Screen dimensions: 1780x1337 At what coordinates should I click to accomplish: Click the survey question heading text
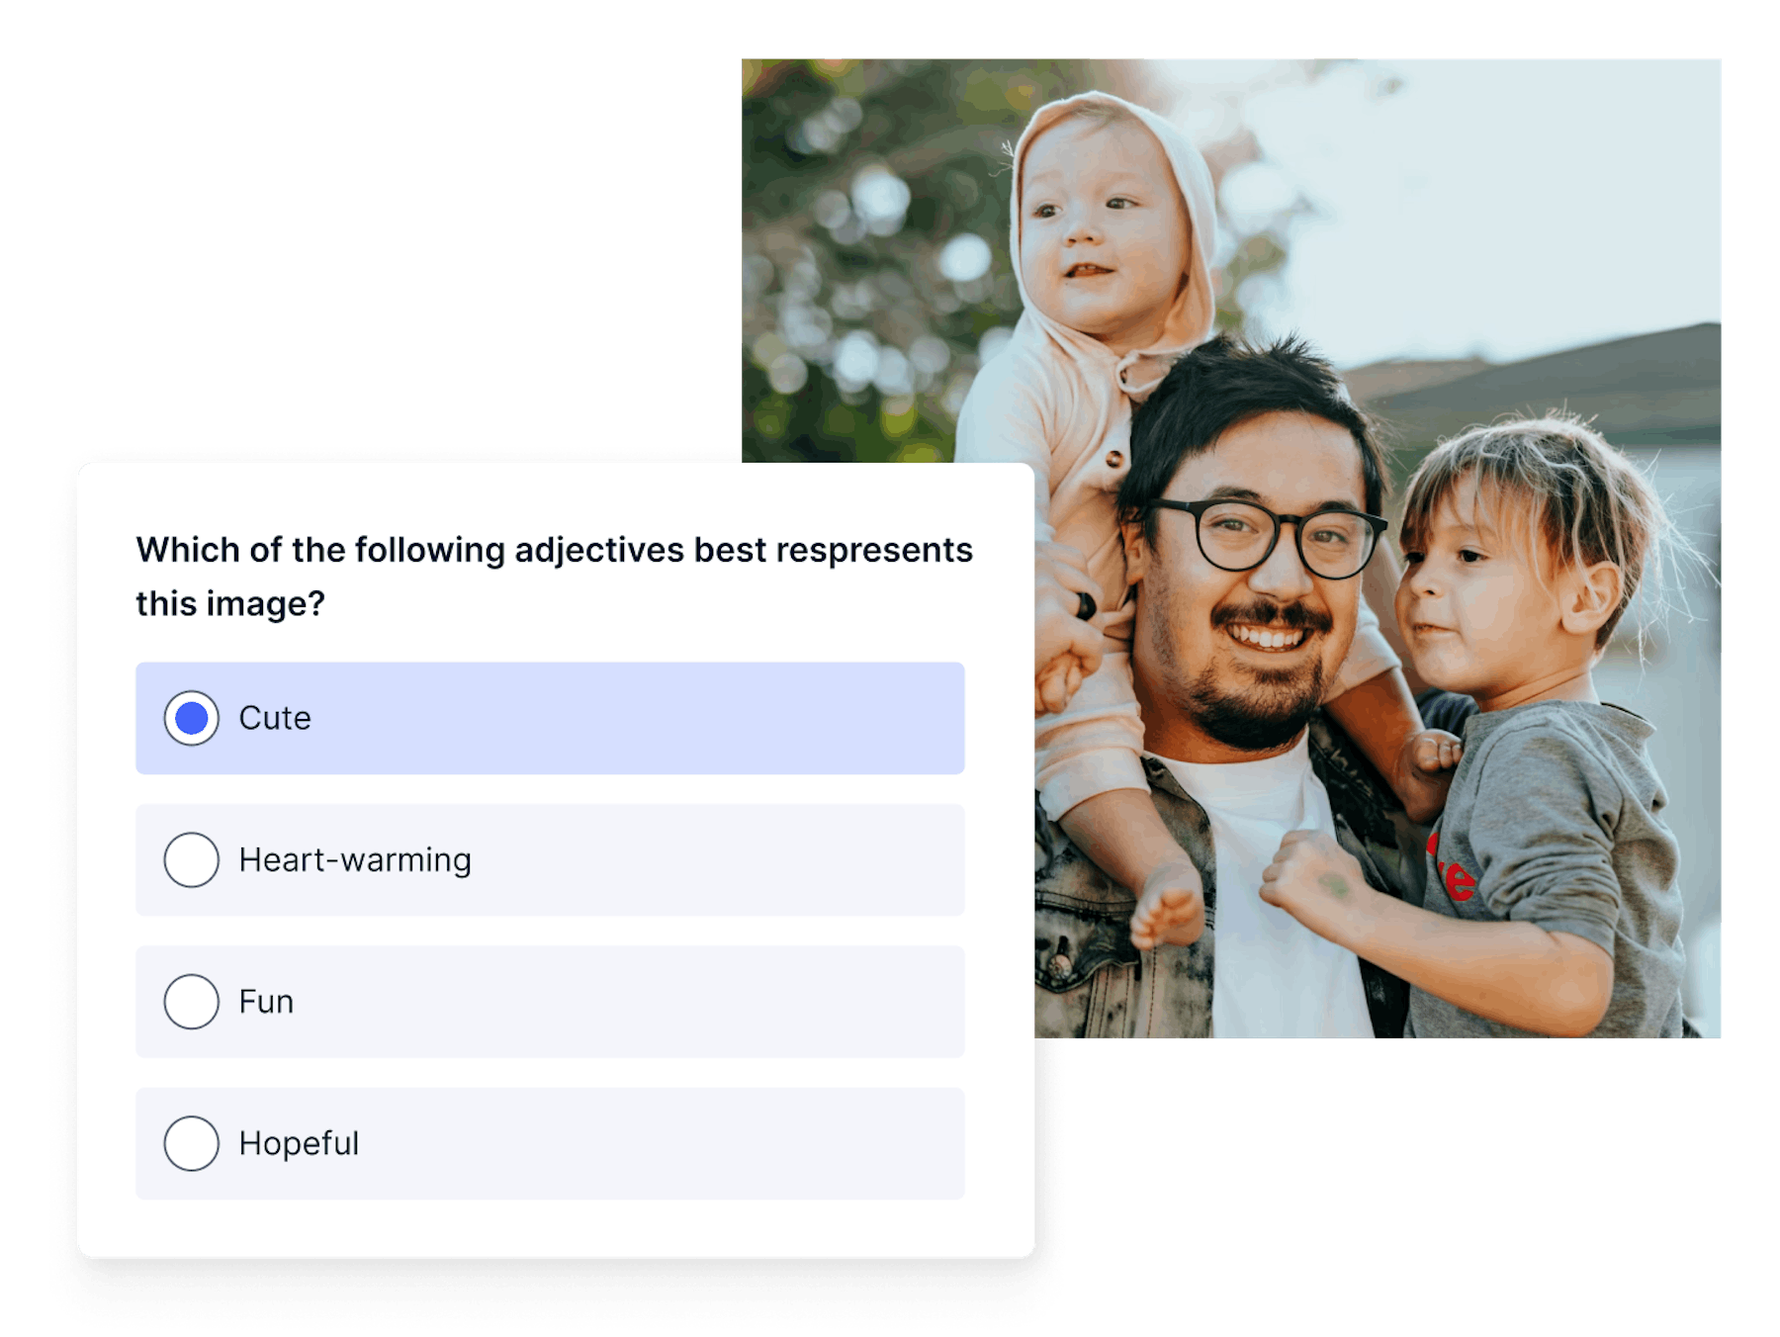point(554,577)
